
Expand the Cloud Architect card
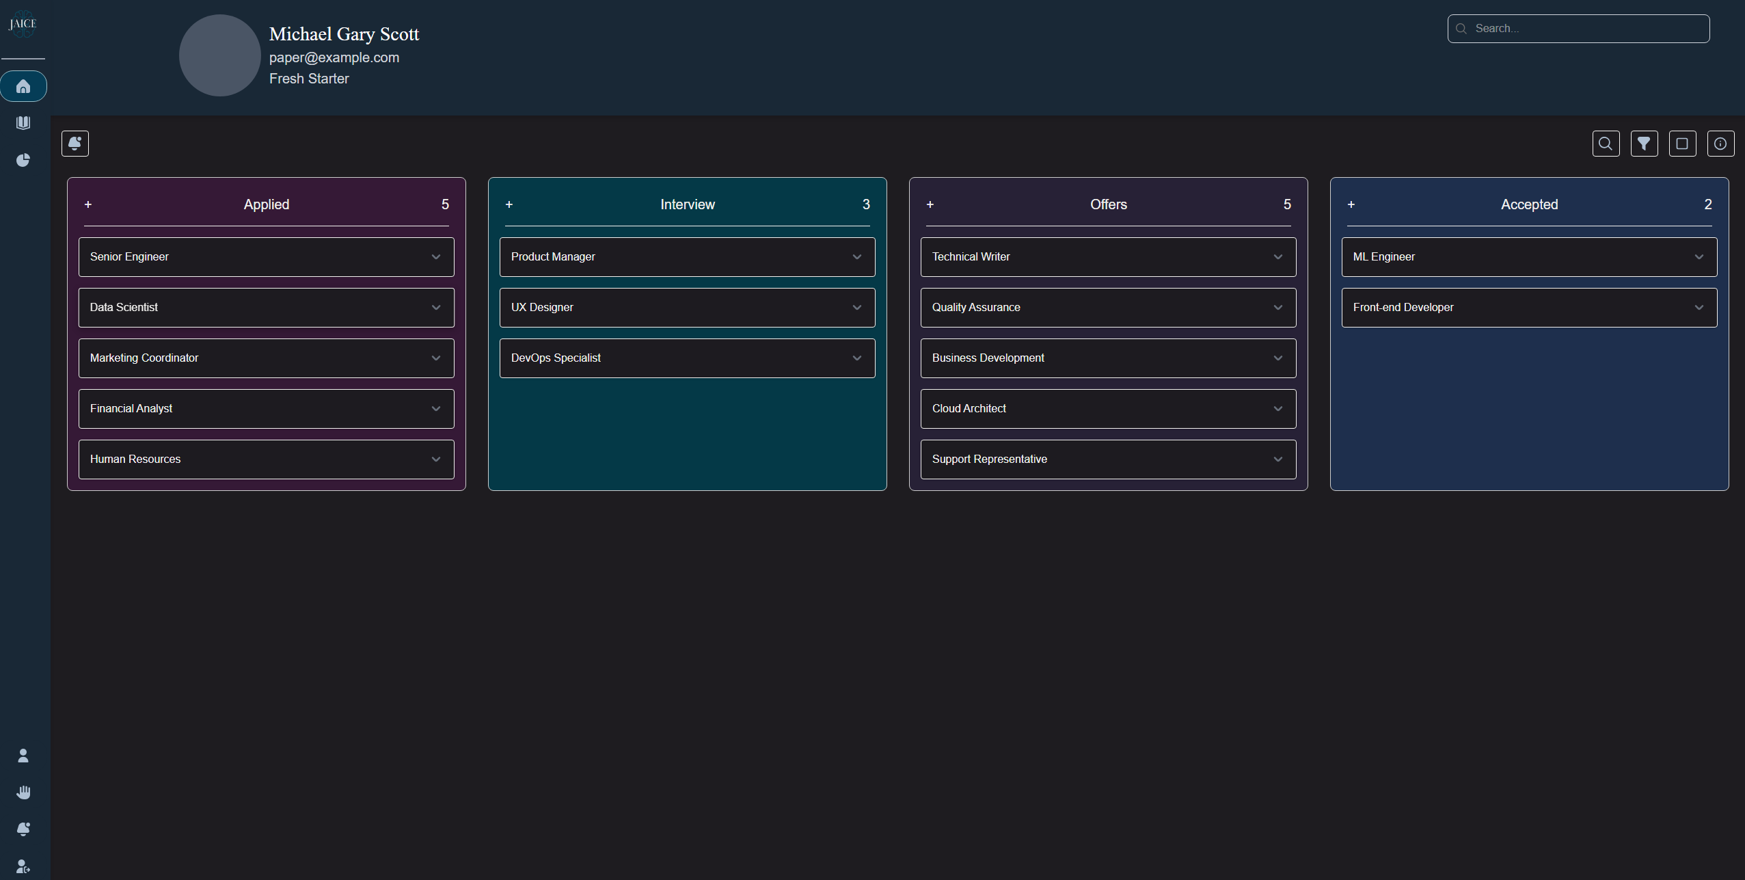tap(1277, 409)
